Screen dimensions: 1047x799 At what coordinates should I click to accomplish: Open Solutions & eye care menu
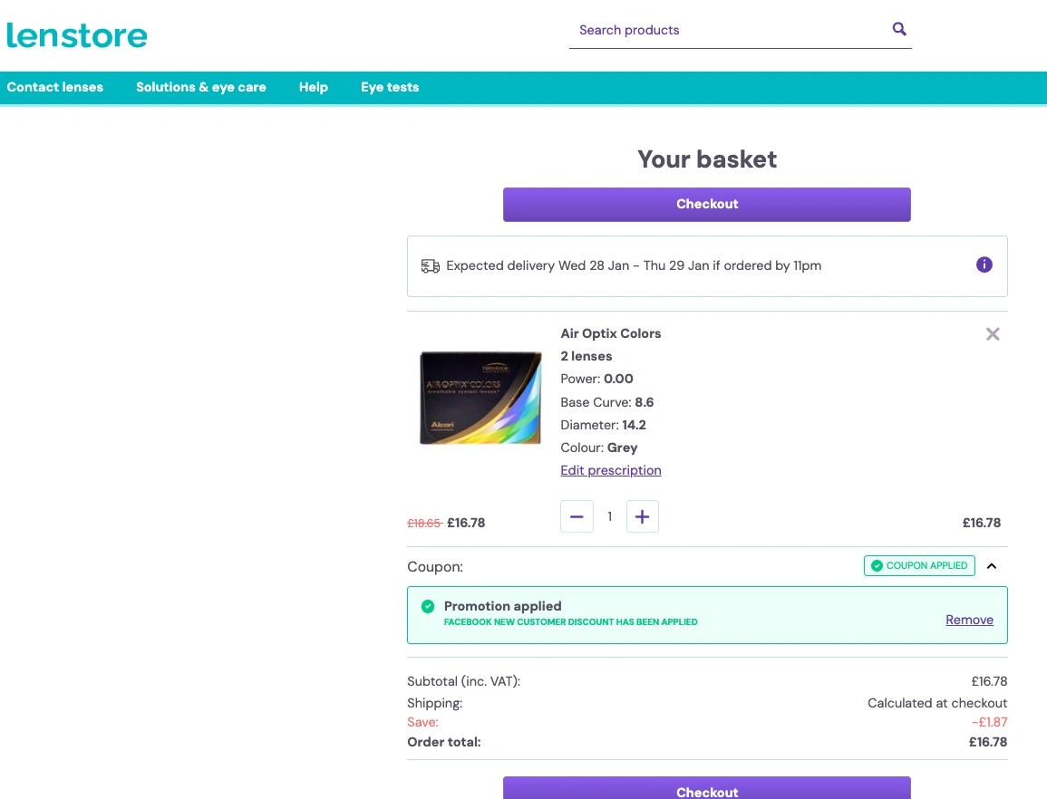click(201, 87)
